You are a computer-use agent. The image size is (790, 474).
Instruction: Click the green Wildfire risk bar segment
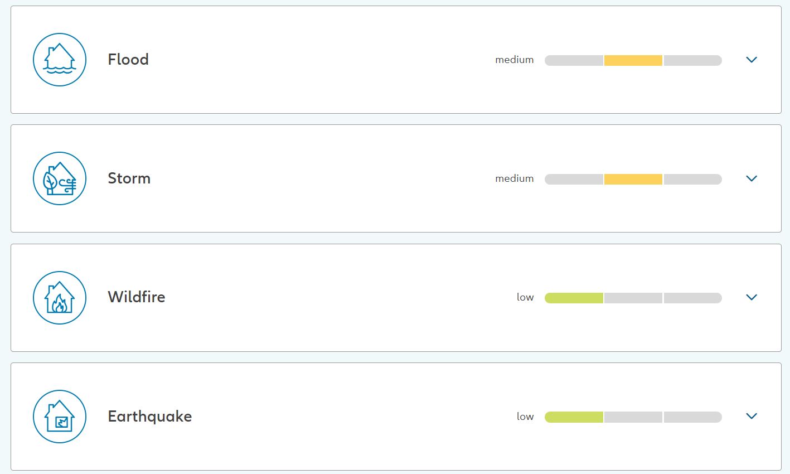574,298
